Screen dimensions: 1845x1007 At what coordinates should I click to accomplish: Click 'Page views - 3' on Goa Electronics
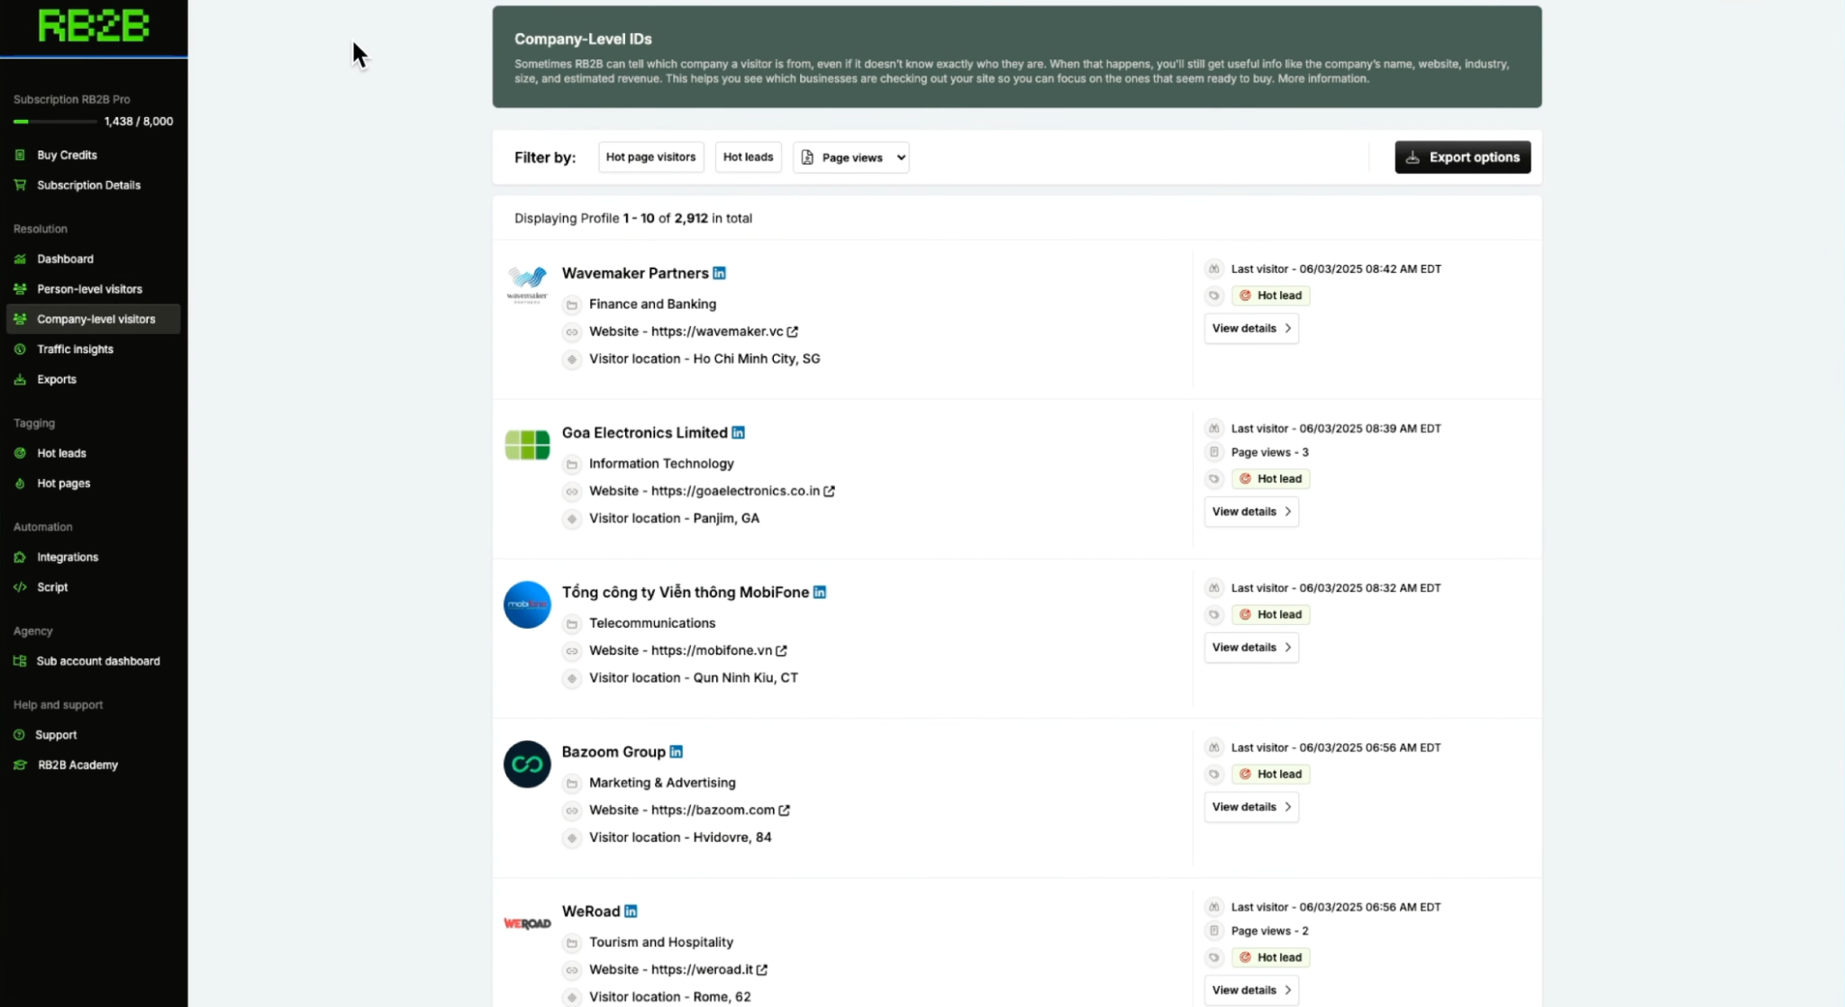coord(1269,452)
